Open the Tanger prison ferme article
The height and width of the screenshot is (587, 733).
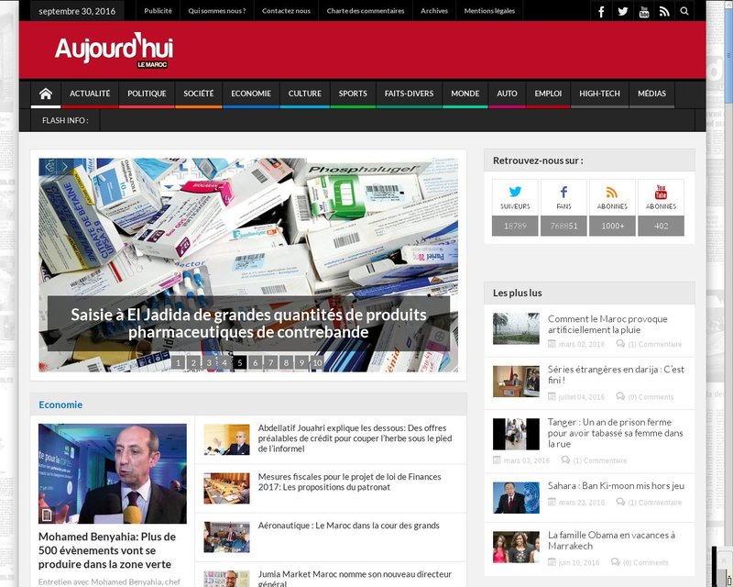(x=615, y=433)
